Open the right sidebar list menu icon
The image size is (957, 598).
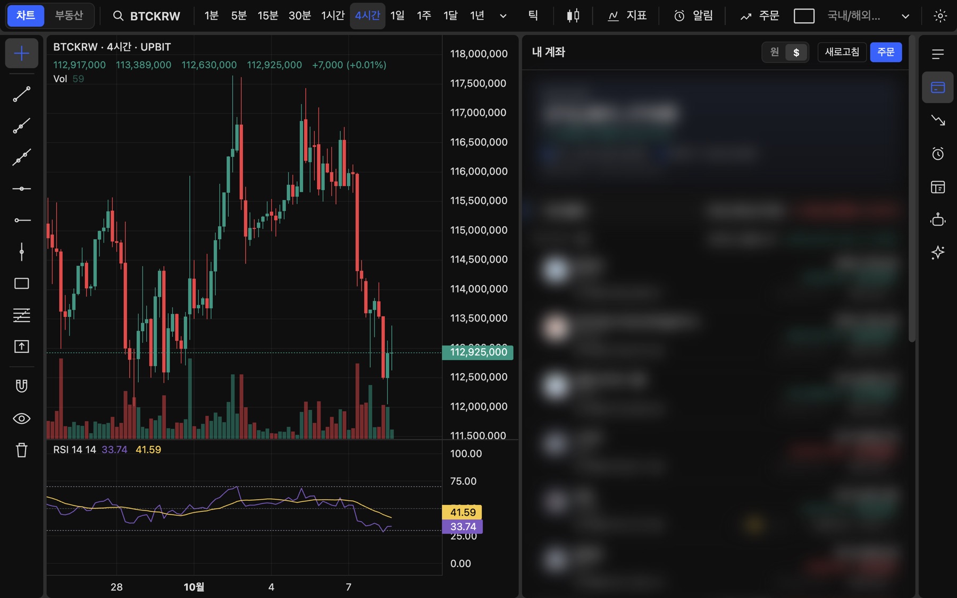click(x=938, y=54)
